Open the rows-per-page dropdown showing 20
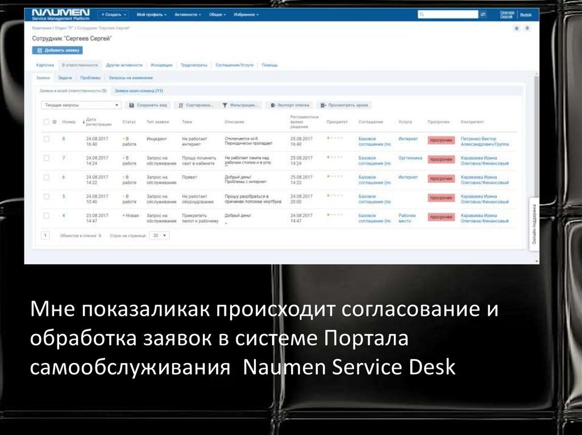 click(159, 235)
